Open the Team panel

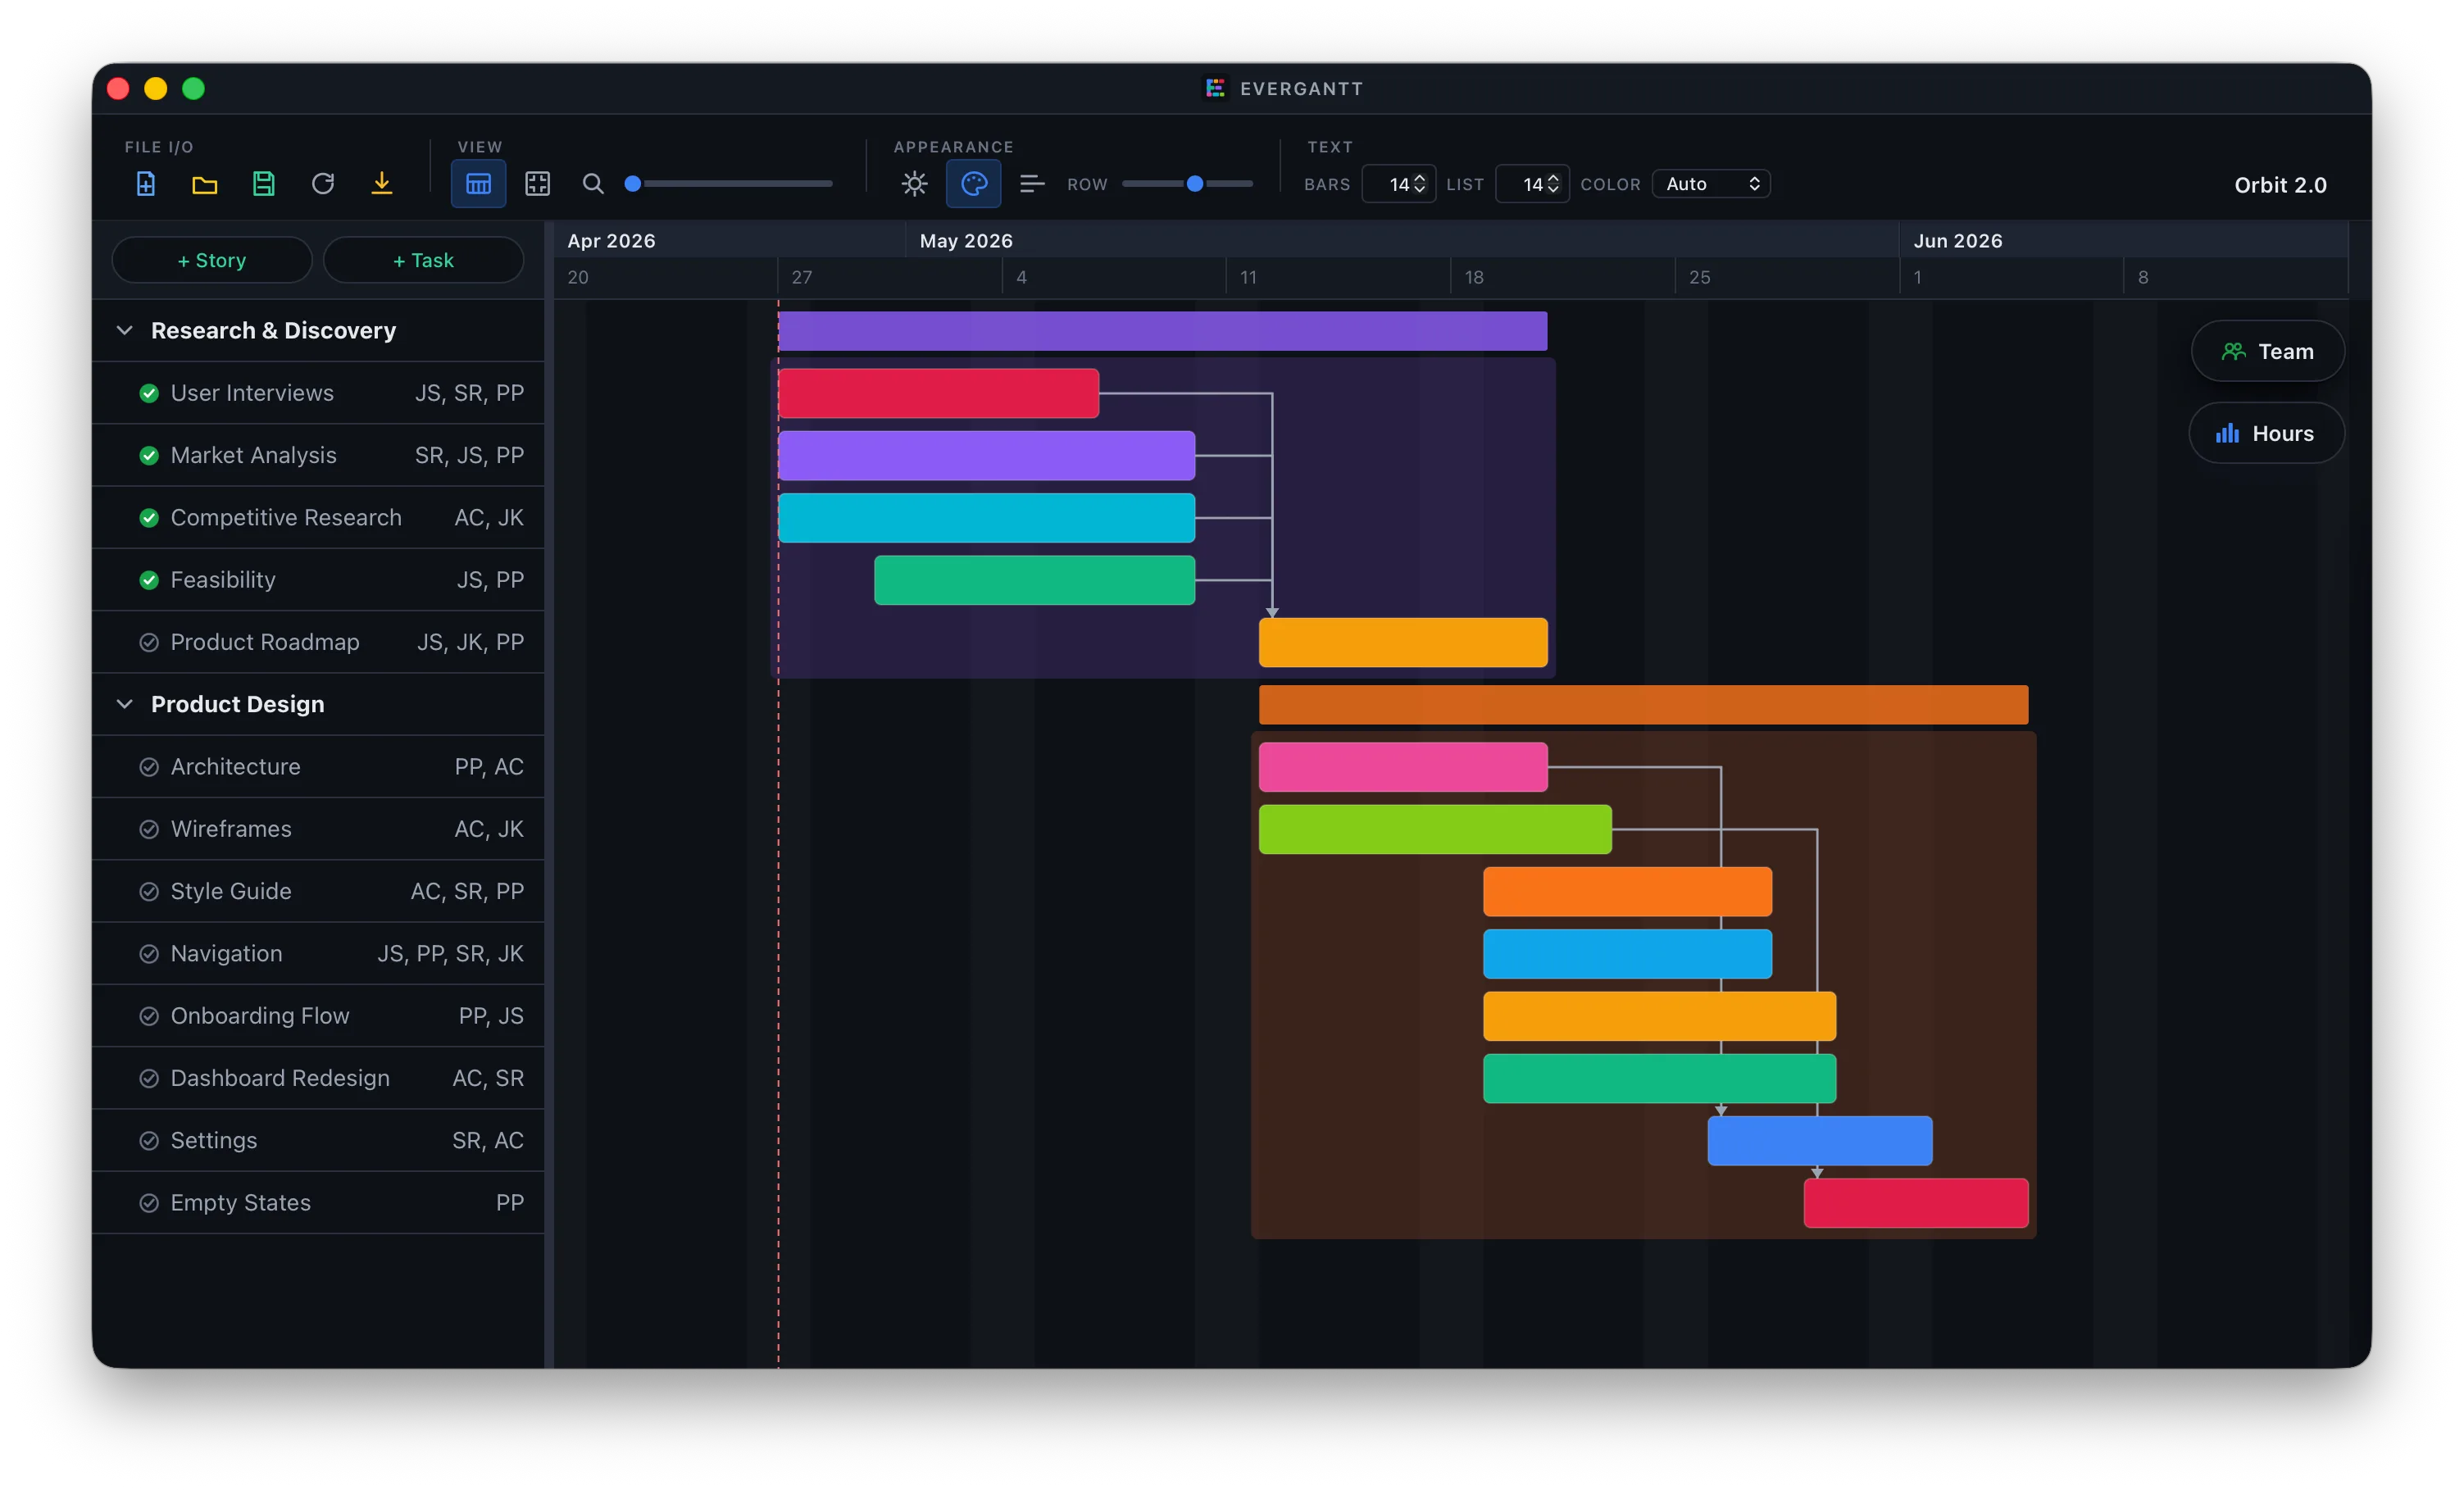click(2267, 351)
